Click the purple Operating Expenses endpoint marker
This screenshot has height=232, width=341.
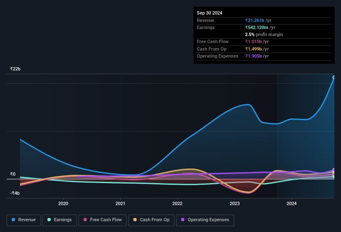[x=334, y=170]
